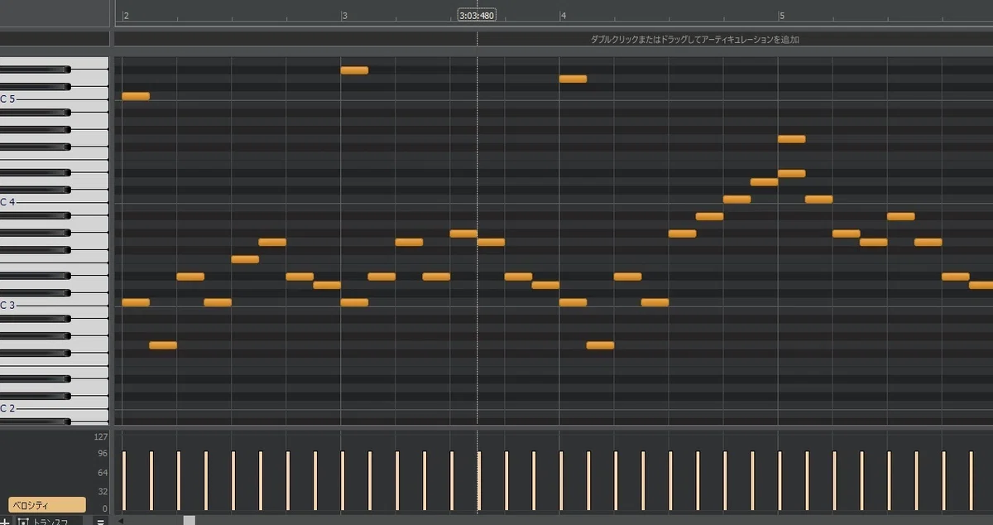Jump to measure 3 on the ruler
Image resolution: width=993 pixels, height=525 pixels.
coord(344,16)
